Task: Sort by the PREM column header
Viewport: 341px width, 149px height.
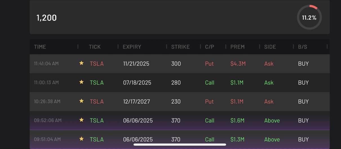Action: [x=237, y=47]
